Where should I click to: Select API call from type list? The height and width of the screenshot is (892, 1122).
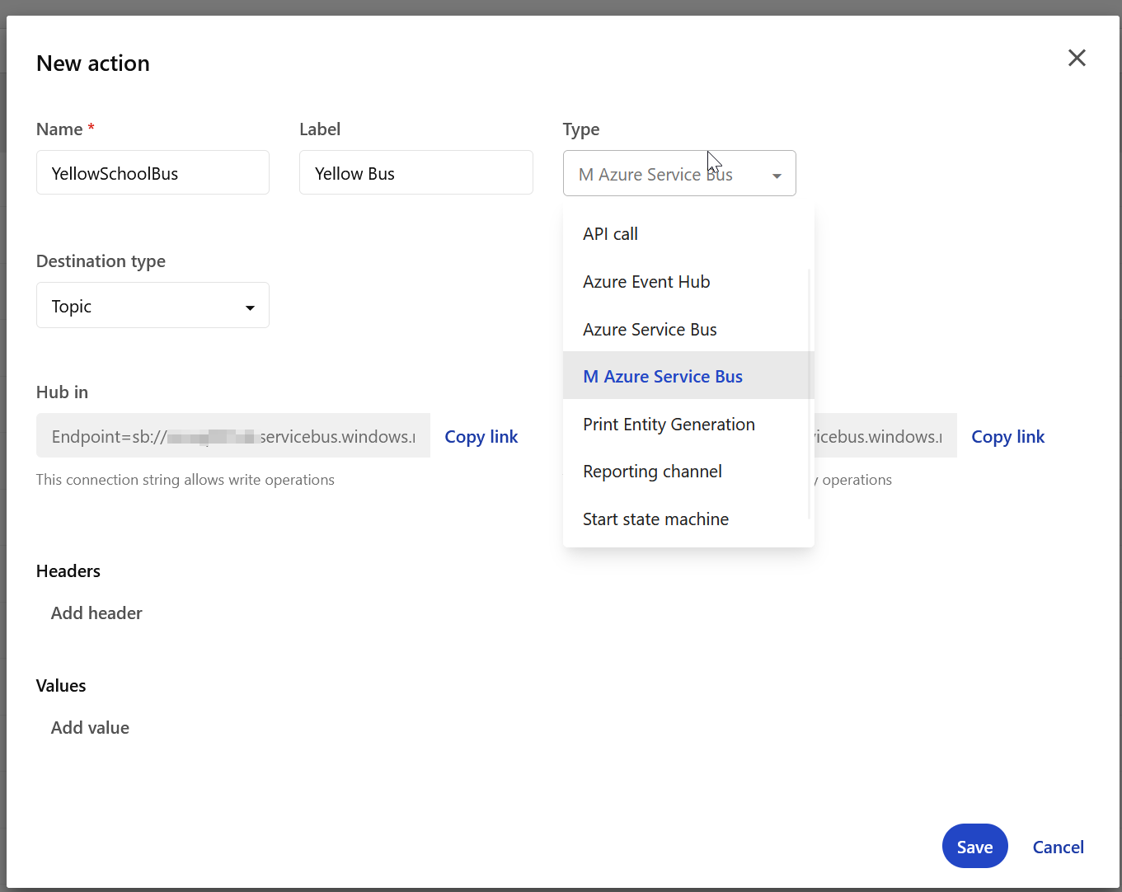point(610,234)
